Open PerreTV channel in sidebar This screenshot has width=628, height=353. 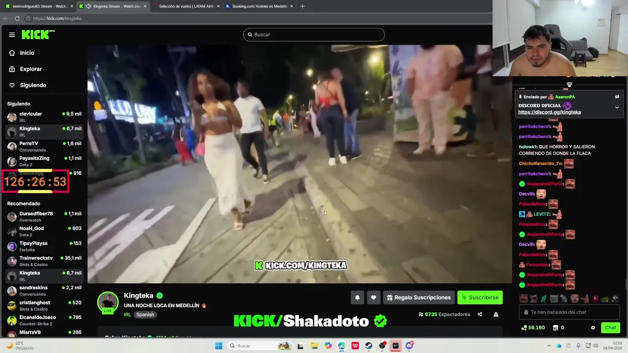coord(44,146)
